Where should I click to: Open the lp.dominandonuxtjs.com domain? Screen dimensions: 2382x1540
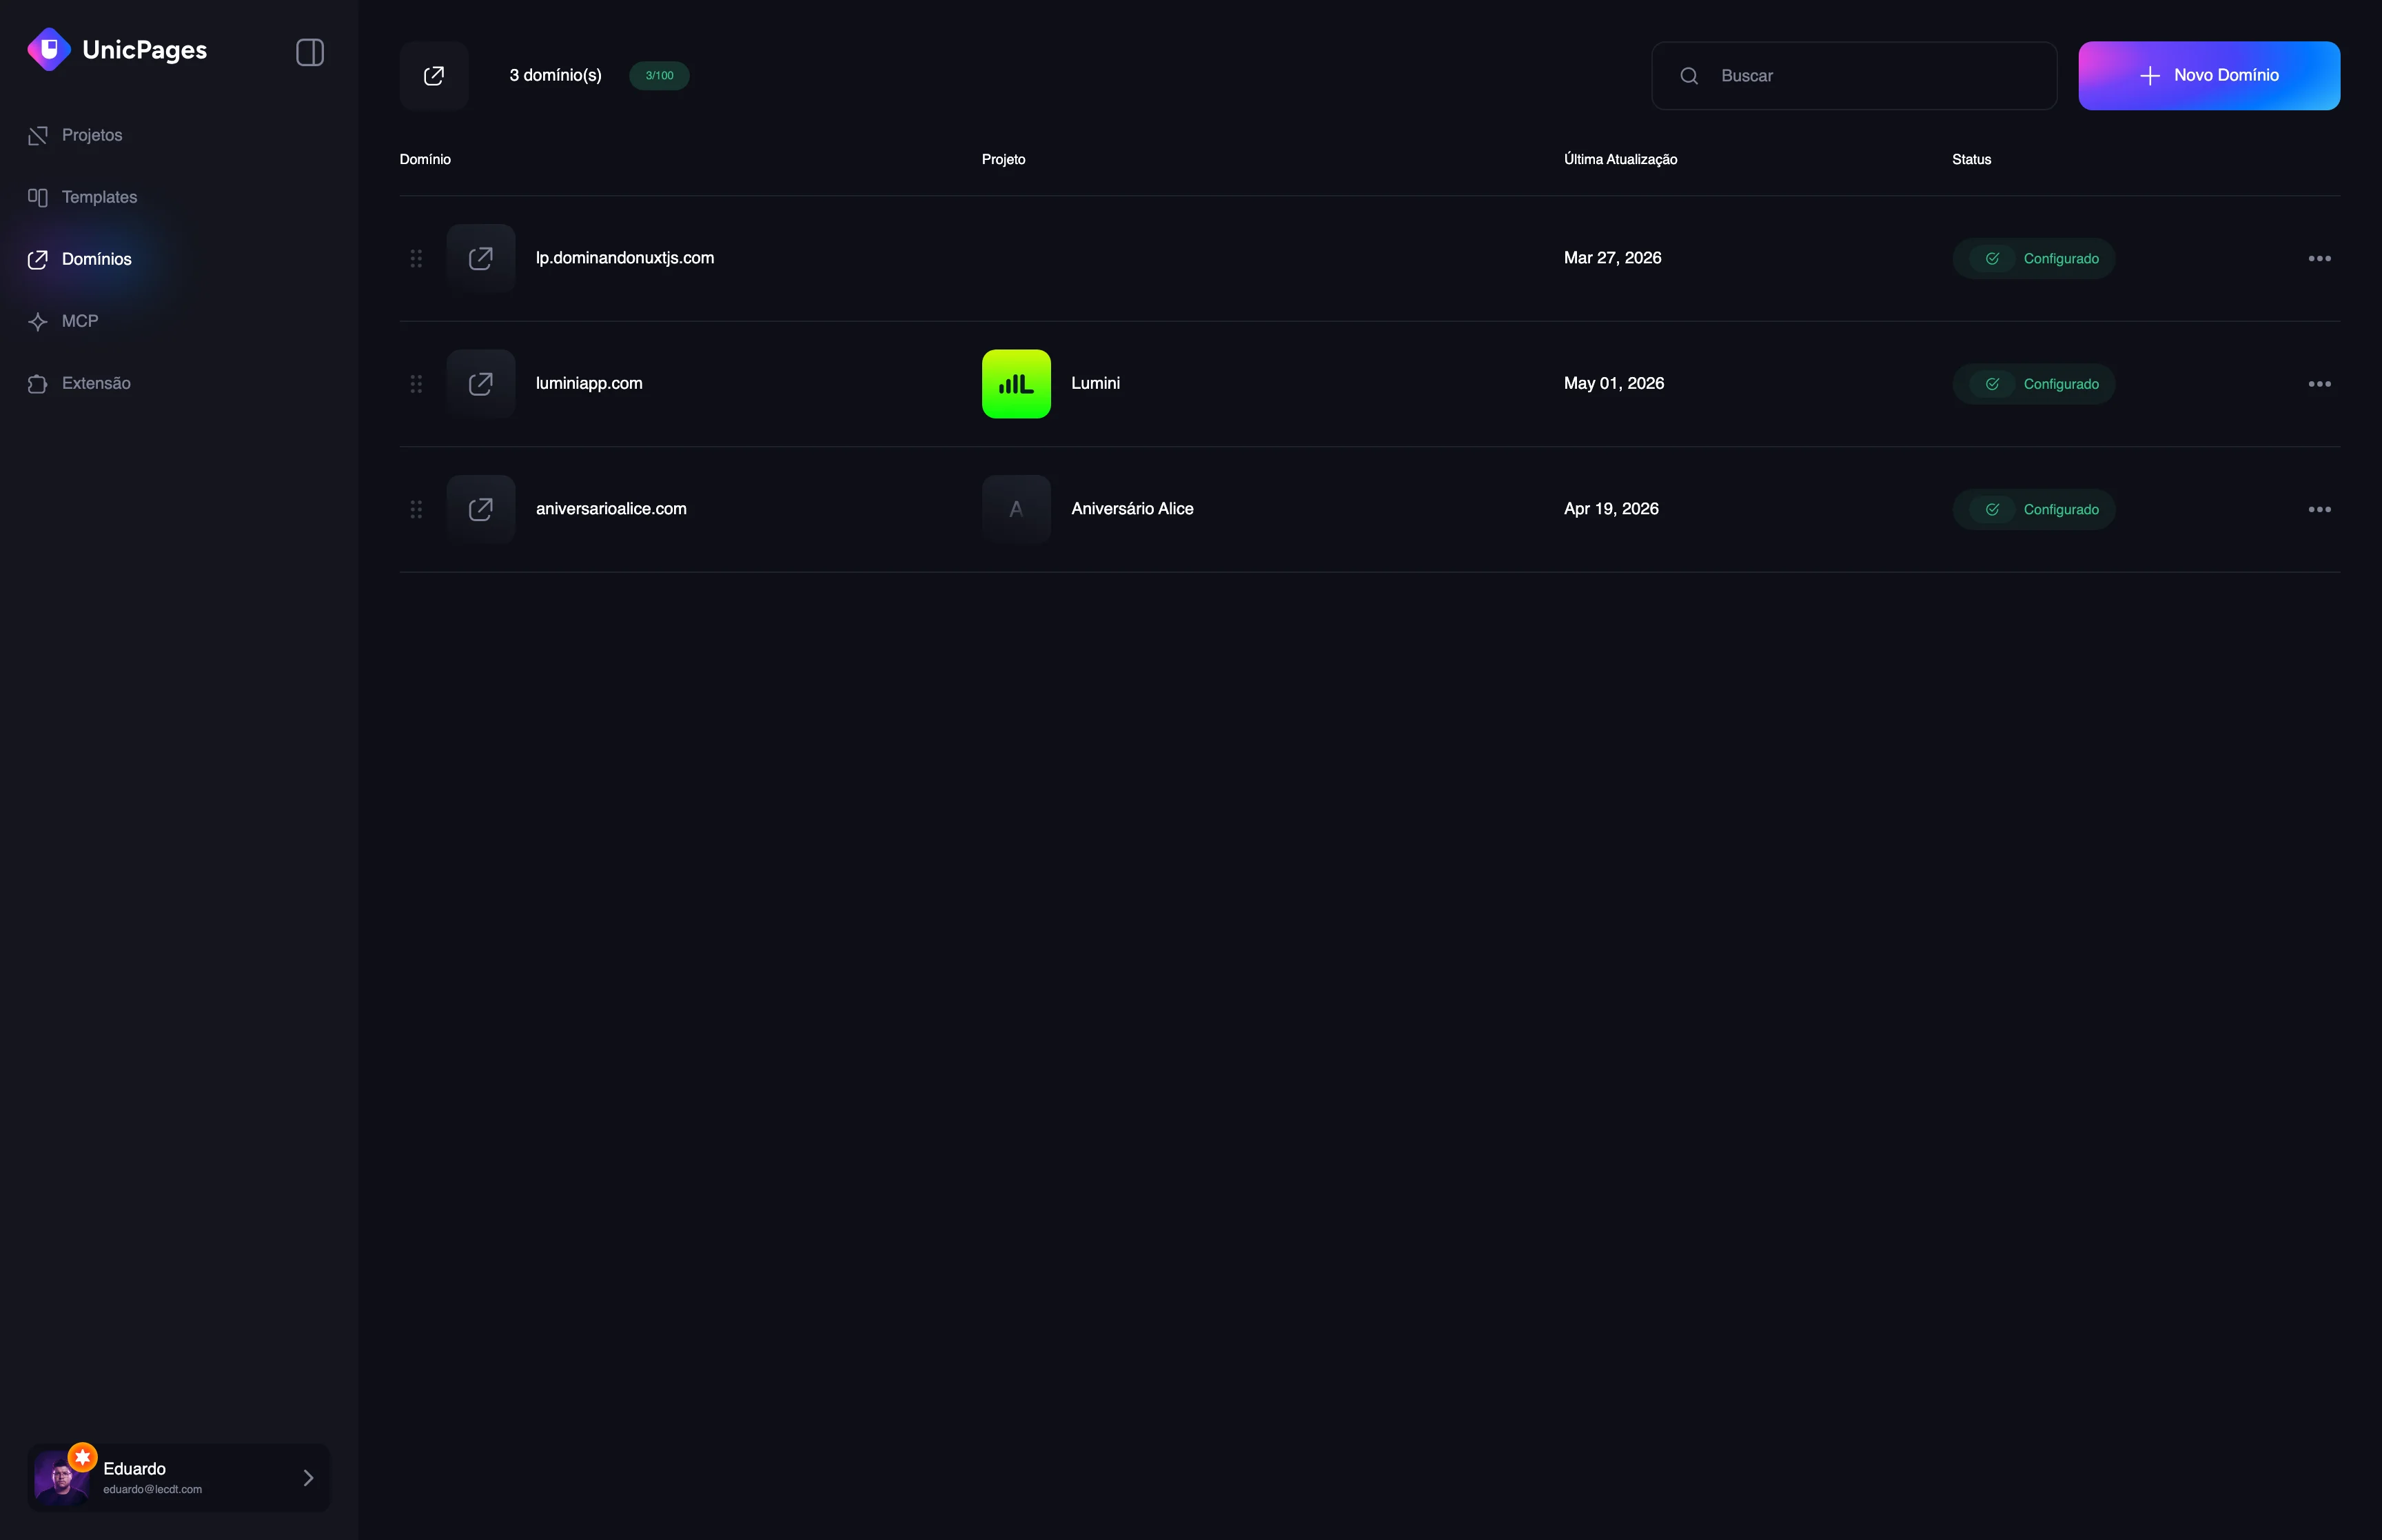624,258
